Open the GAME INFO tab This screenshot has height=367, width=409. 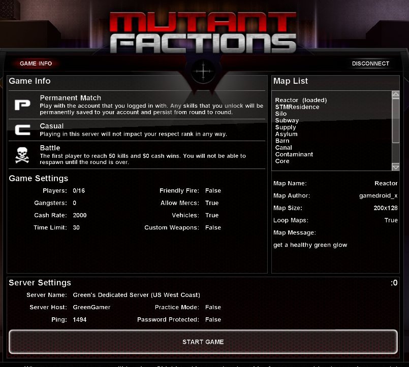(36, 63)
